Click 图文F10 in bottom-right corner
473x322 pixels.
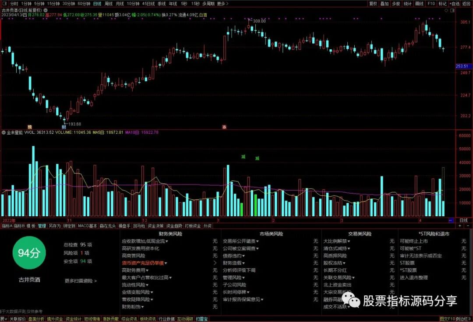click(447, 319)
